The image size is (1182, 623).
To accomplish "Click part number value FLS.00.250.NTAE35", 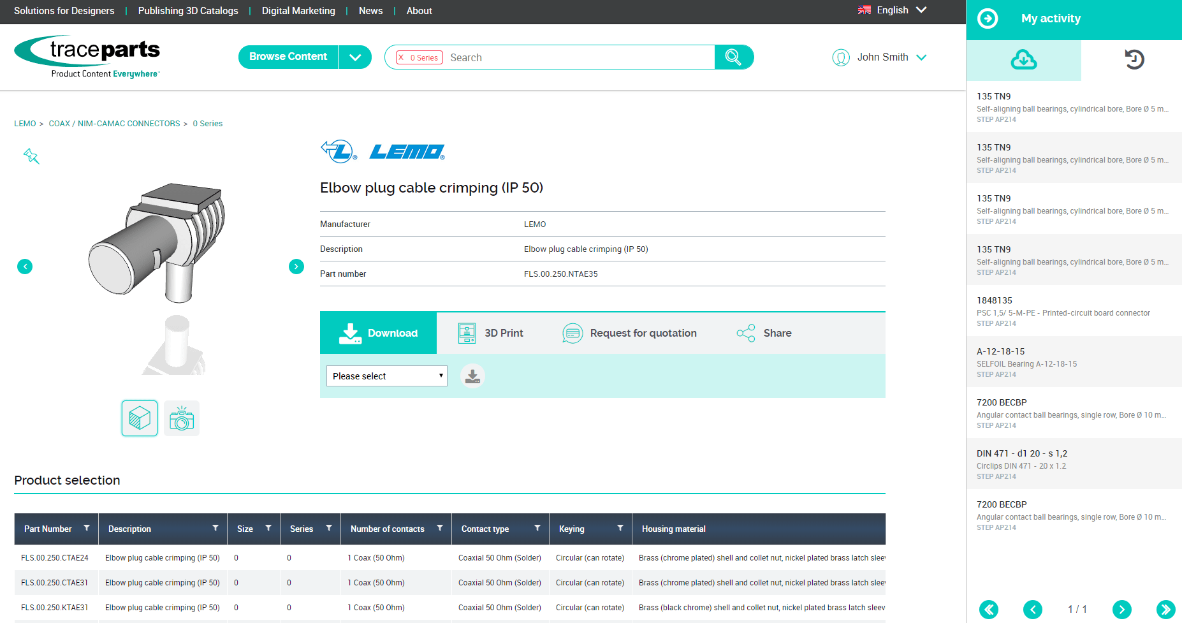I will click(x=561, y=274).
